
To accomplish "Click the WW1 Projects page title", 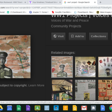I will 81,16.
